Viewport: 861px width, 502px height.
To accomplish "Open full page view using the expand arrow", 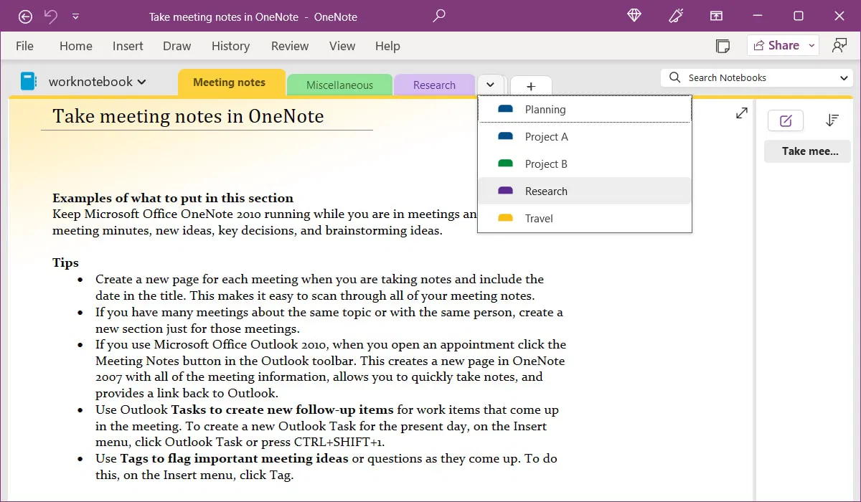I will click(741, 113).
